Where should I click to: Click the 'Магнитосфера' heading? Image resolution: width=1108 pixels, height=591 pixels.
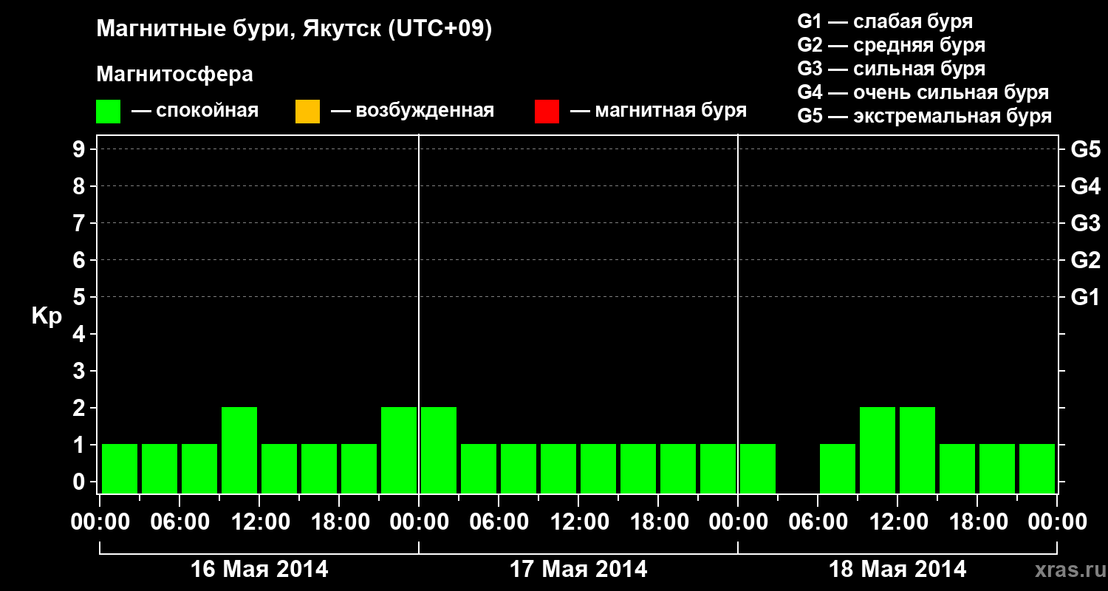point(174,75)
